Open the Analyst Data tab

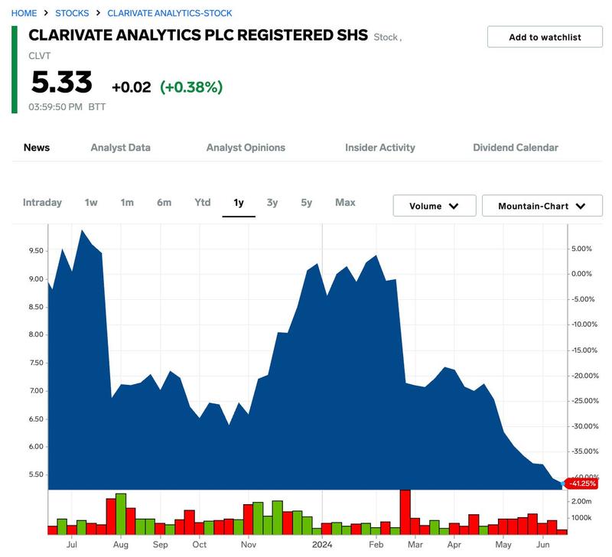121,148
